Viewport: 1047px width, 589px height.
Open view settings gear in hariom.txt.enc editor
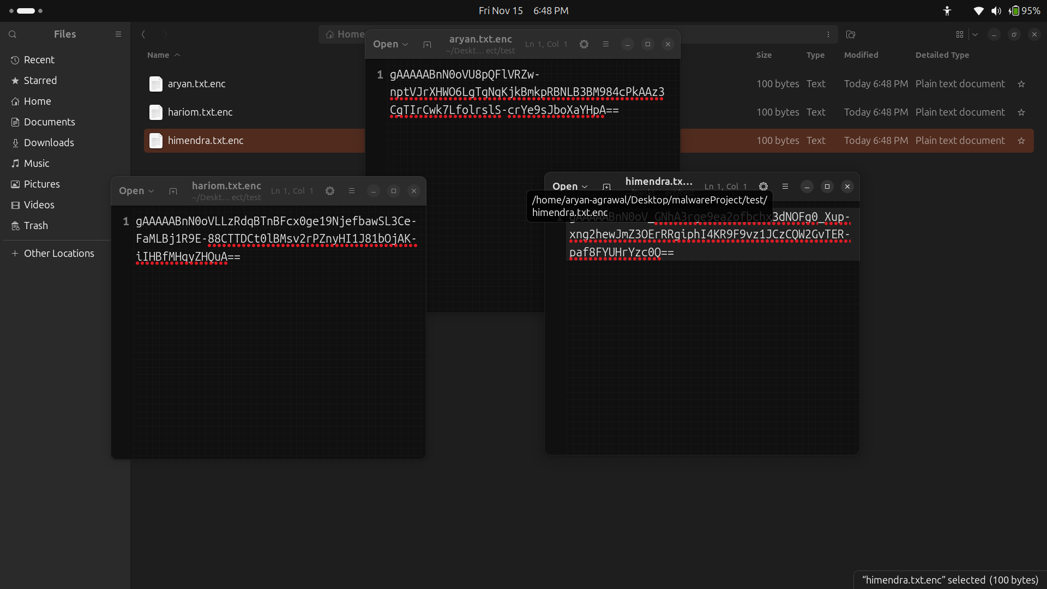point(330,191)
